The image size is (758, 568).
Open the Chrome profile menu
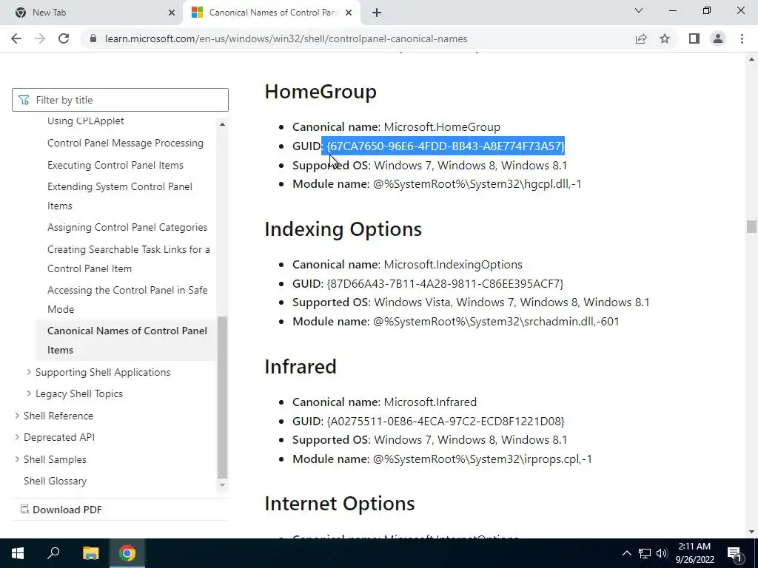tap(718, 38)
